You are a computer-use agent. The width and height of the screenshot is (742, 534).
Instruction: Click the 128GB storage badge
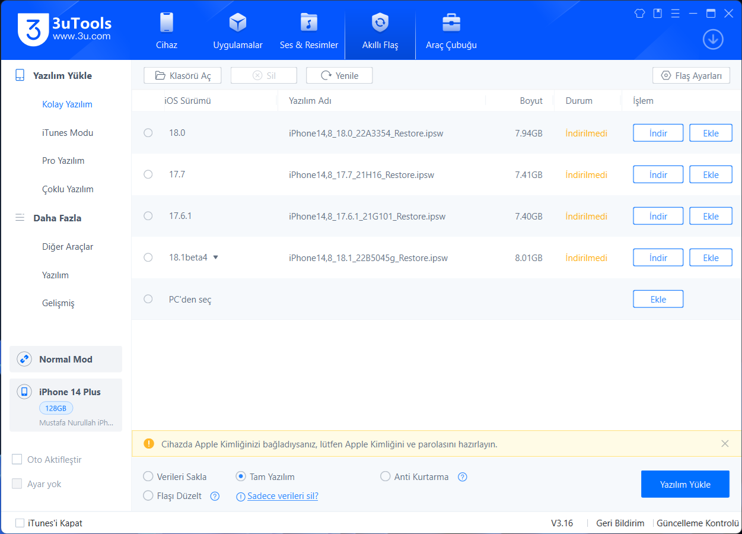(x=56, y=408)
